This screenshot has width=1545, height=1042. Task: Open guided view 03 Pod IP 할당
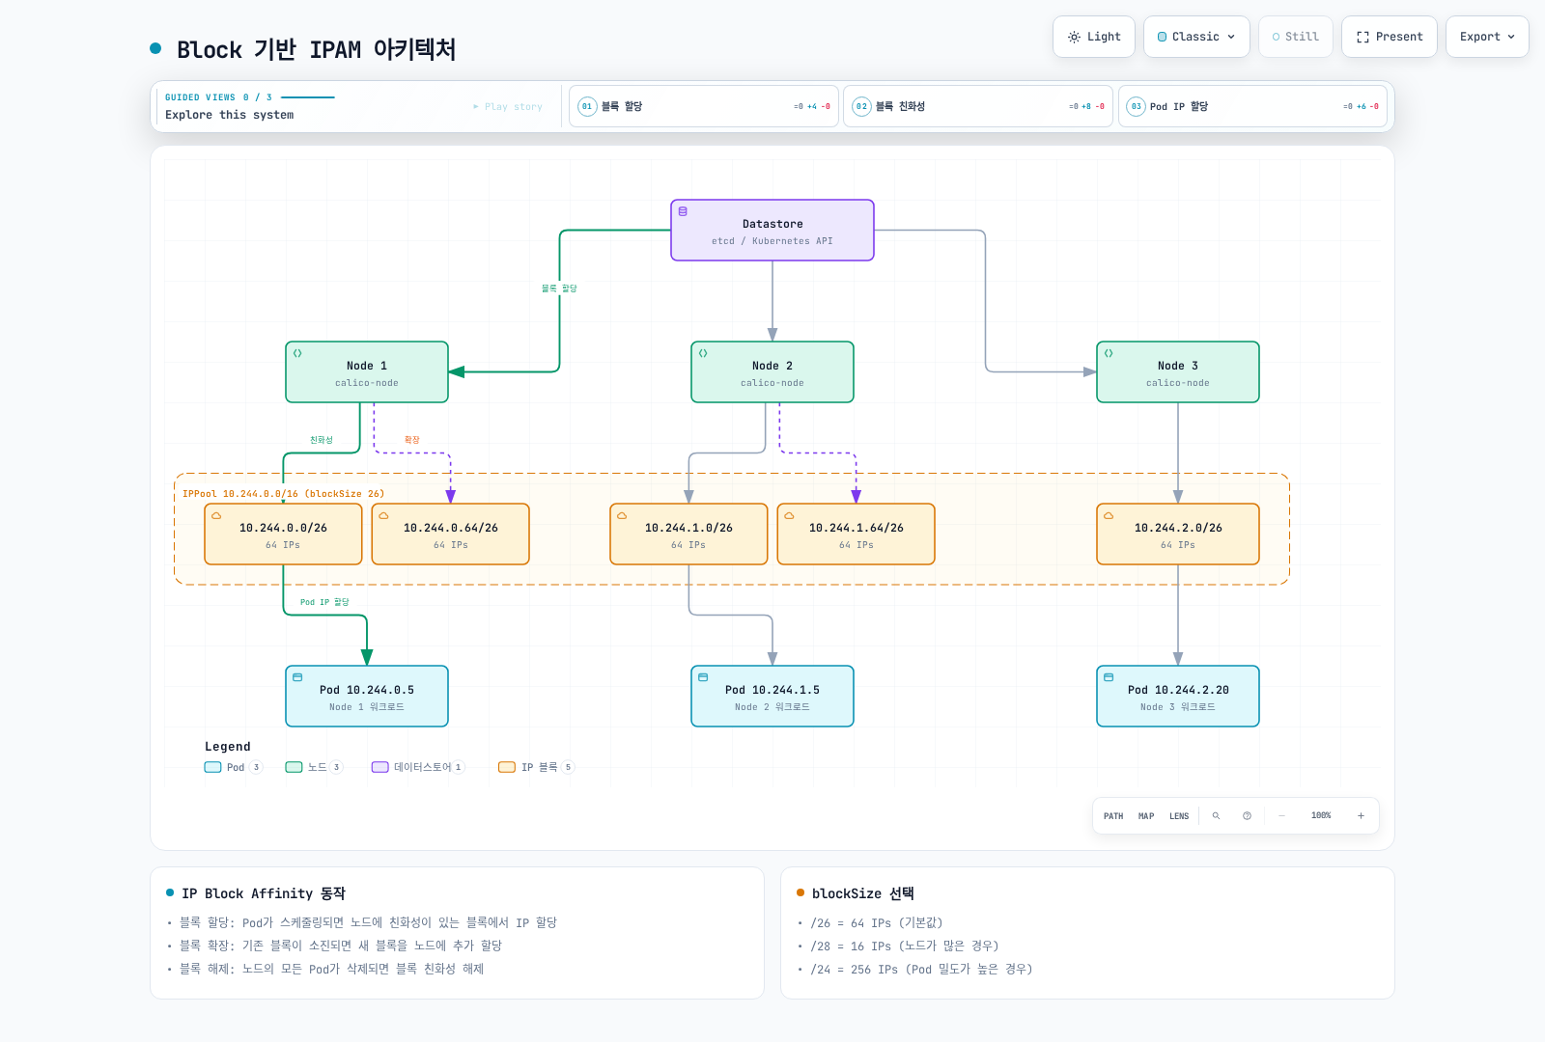pyautogui.click(x=1252, y=106)
